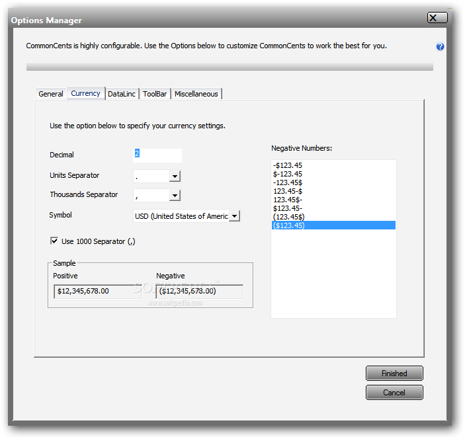The height and width of the screenshot is (439, 465).
Task: Choose negative format -123.45$
Action: pos(333,182)
